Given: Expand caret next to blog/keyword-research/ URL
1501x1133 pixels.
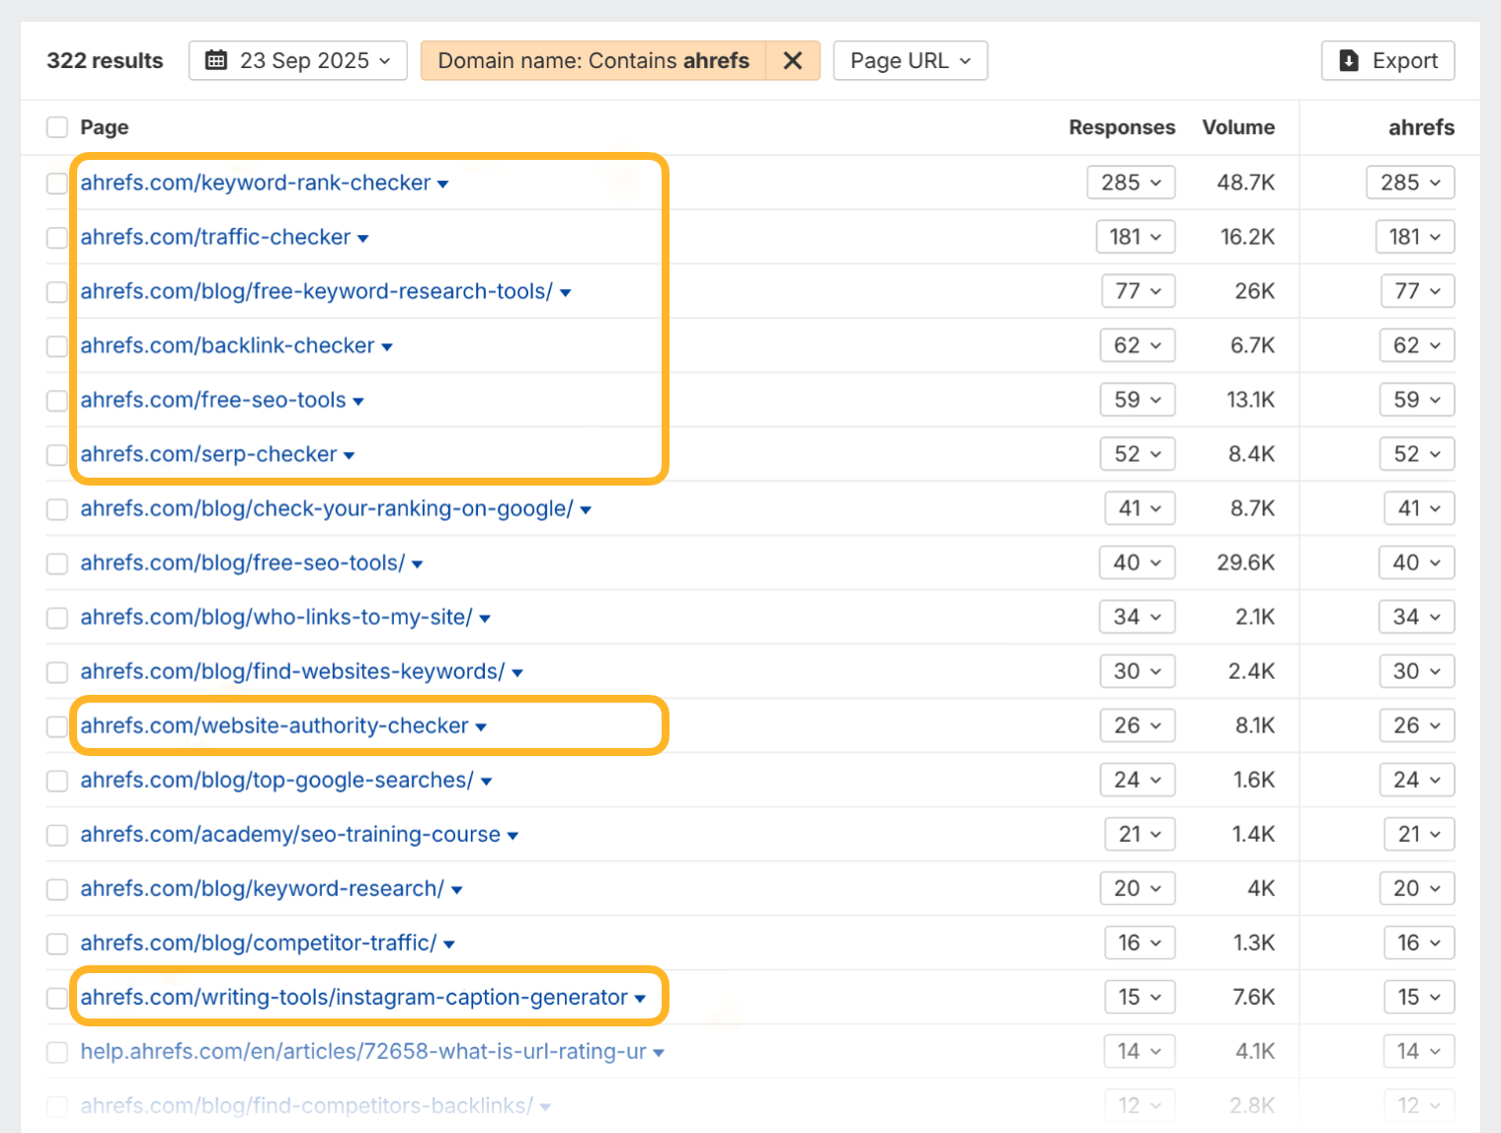Looking at the screenshot, I should [x=456, y=890].
